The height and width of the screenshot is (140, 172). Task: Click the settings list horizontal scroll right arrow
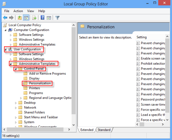[163, 124]
